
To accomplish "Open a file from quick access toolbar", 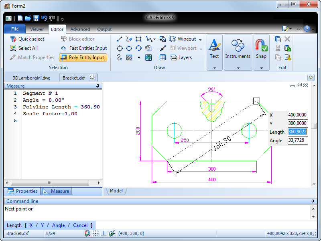I will click(x=28, y=18).
